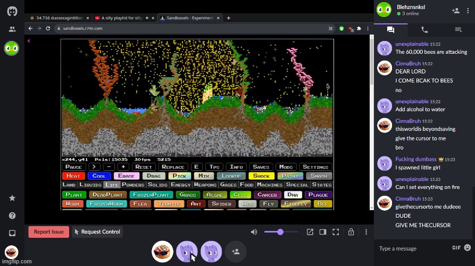Switch to the chat messages tab
The height and width of the screenshot is (266, 475).
point(390,30)
